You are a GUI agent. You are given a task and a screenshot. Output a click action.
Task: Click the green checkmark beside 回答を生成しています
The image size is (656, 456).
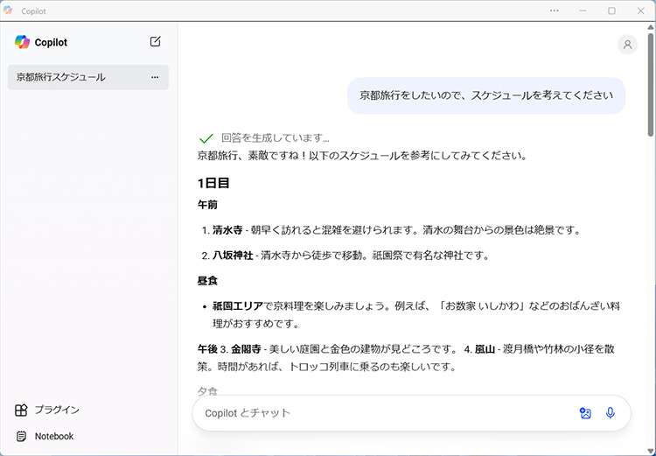(x=206, y=138)
